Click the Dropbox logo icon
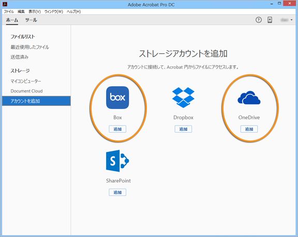Viewport: 298px width, 237px height. 183,97
